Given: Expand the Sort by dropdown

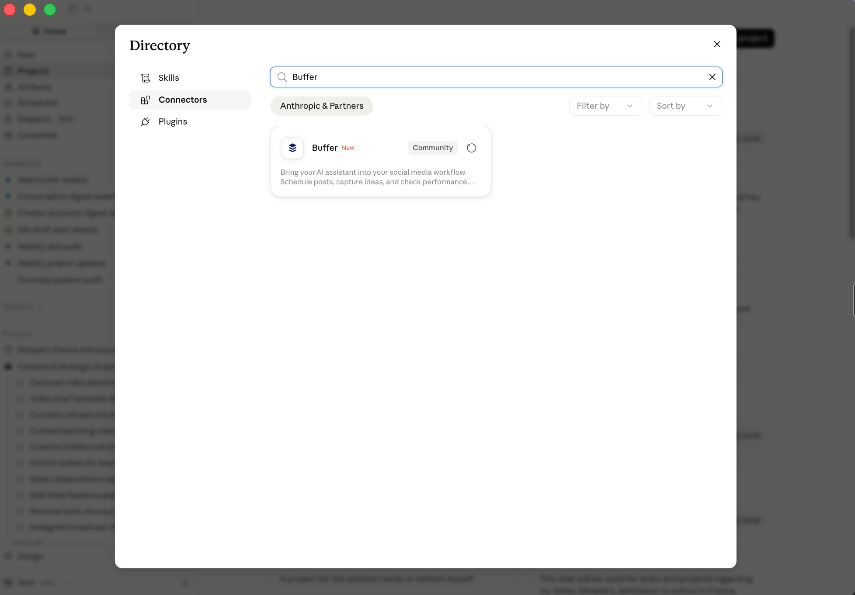Looking at the screenshot, I should 685,106.
